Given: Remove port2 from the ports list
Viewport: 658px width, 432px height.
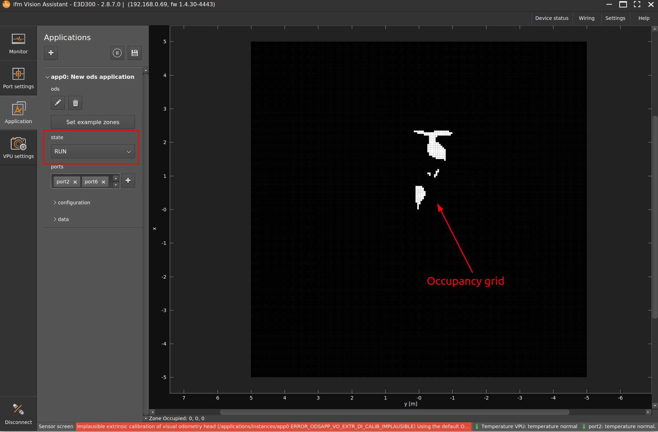Looking at the screenshot, I should tap(75, 182).
